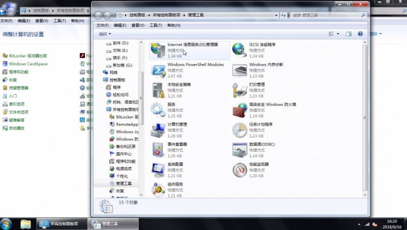The image size is (407, 230).
Task: Click the volume muted tray icon
Action: click(x=375, y=224)
